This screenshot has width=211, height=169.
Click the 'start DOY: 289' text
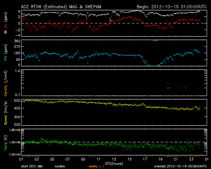tap(32, 166)
